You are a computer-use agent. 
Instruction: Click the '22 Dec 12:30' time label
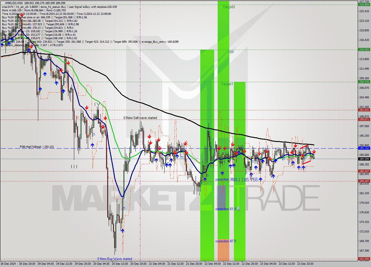[x=231, y=264]
